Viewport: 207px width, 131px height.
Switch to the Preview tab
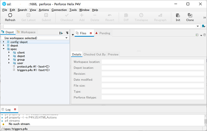point(113,55)
